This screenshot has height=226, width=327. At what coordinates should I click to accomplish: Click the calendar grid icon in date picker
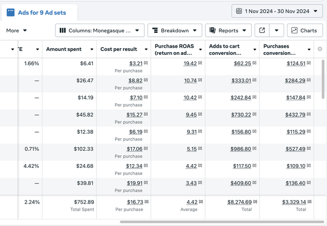(x=239, y=11)
